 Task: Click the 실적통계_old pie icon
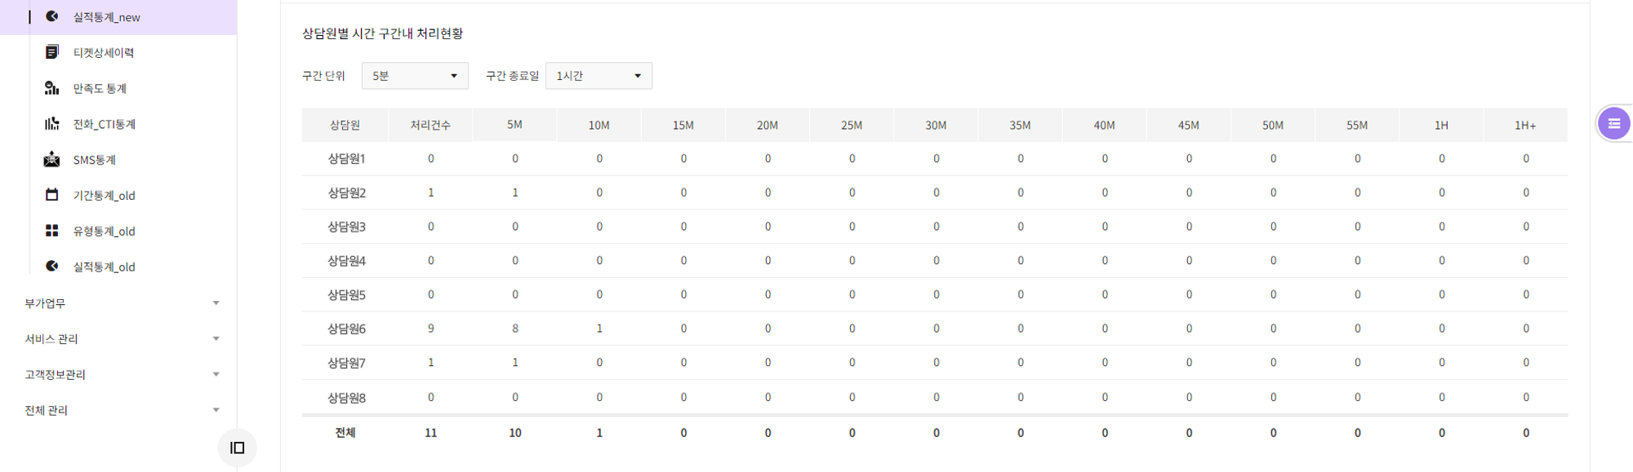(52, 267)
